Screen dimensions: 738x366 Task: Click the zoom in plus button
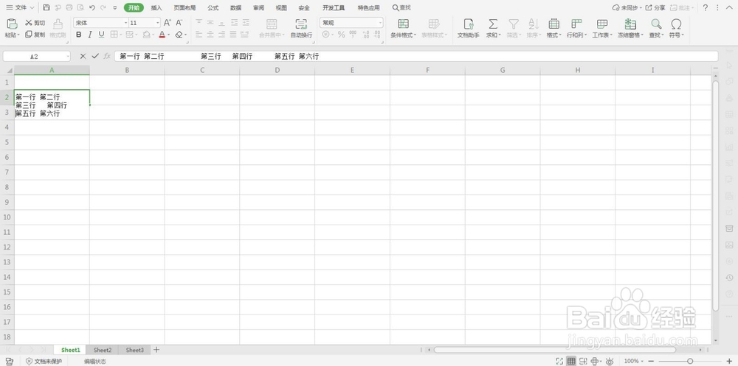[x=729, y=361]
